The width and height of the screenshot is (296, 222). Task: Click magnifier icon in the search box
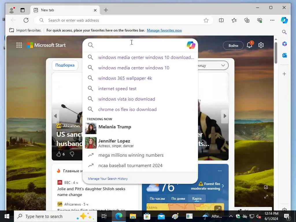[91, 45]
